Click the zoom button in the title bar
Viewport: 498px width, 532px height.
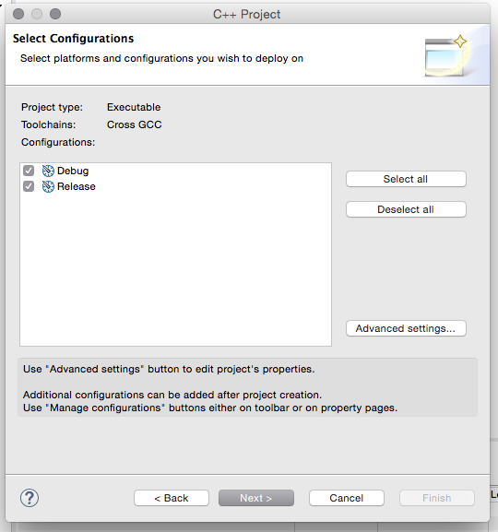(55, 14)
